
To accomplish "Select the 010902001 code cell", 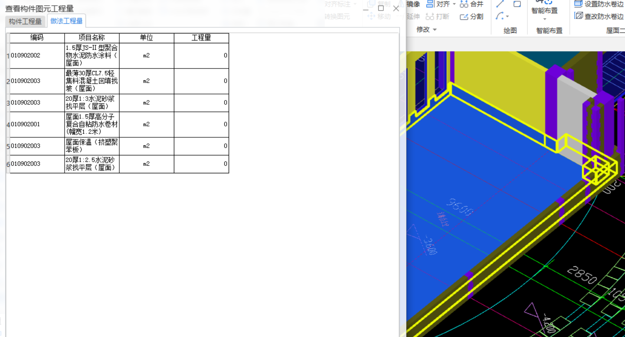I will [x=37, y=124].
